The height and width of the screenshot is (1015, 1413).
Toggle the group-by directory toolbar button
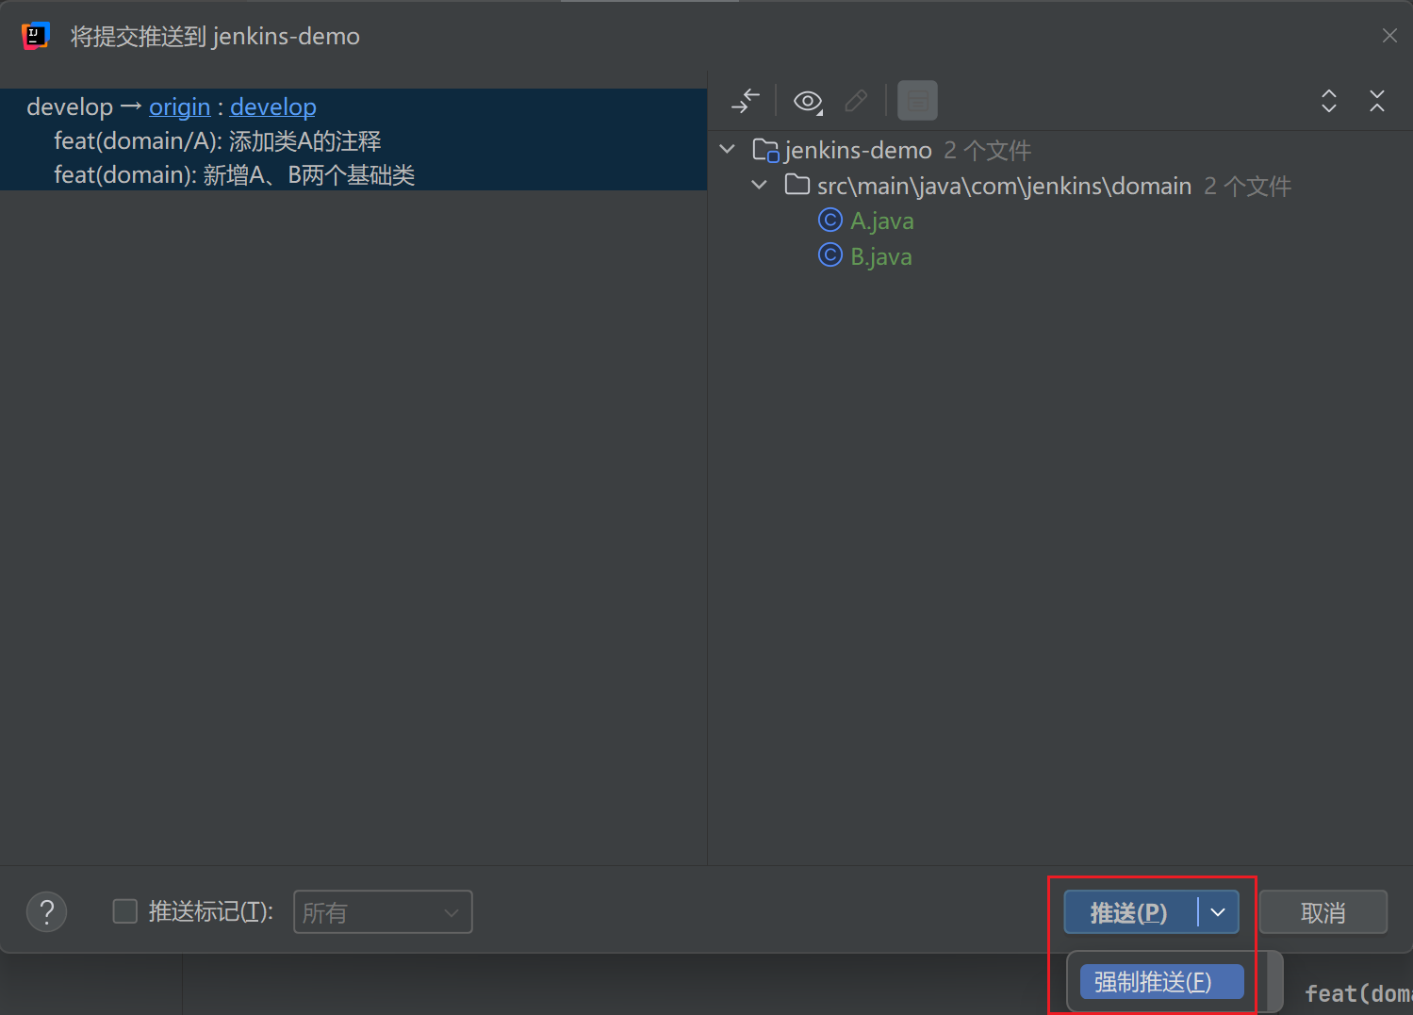click(917, 101)
